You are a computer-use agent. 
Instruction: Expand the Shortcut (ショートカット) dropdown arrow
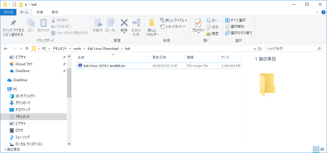tap(184, 26)
